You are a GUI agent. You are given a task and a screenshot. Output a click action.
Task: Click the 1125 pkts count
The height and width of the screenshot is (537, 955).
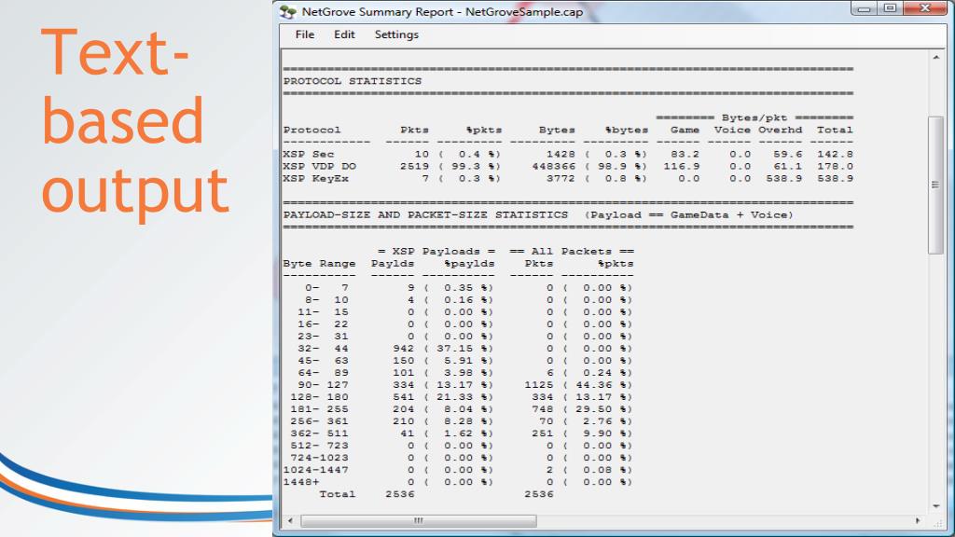(x=538, y=385)
